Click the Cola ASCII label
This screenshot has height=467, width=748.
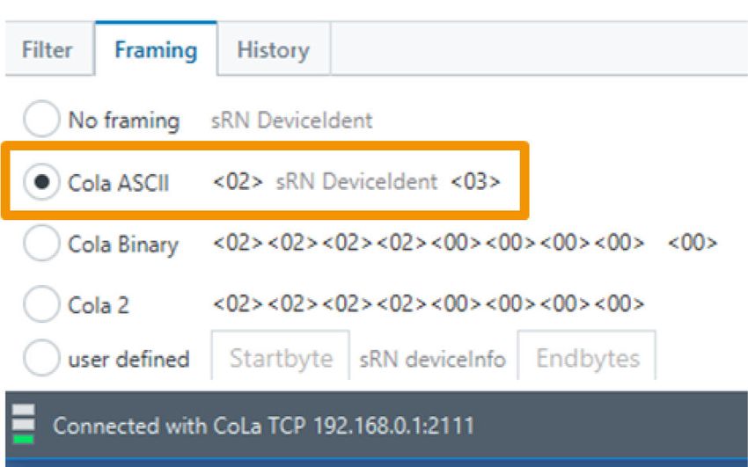point(119,183)
